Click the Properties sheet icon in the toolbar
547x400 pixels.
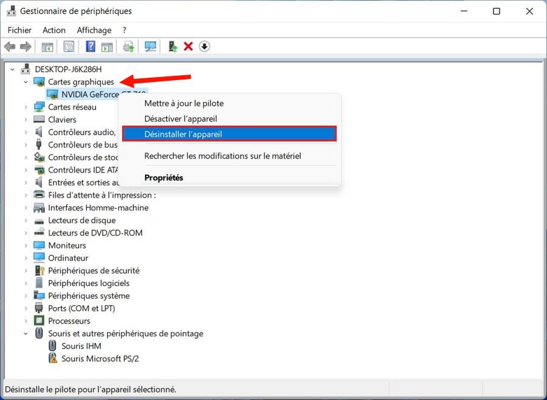69,47
